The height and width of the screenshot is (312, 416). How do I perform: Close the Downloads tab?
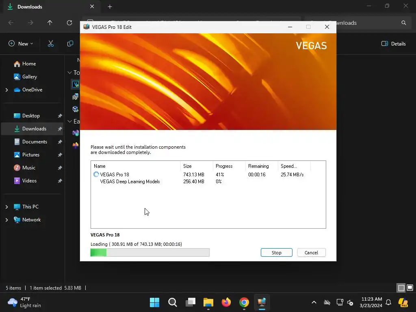[92, 6]
